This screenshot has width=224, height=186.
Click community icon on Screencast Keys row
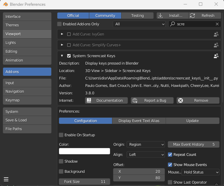click(x=216, y=56)
